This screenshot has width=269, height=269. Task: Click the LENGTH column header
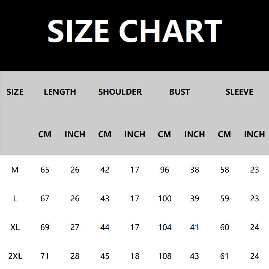click(x=60, y=92)
